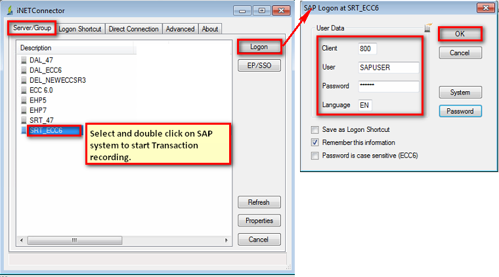499x277 pixels.
Task: Open the Direct Connection tab
Action: [133, 29]
